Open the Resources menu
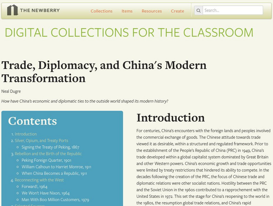Image resolution: width=273 pixels, height=206 pixels. [x=152, y=11]
